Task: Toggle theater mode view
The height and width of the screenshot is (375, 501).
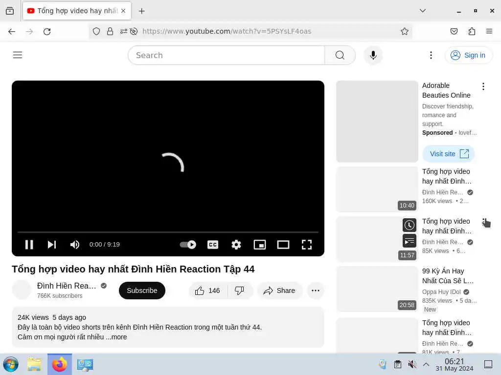Action: click(283, 245)
